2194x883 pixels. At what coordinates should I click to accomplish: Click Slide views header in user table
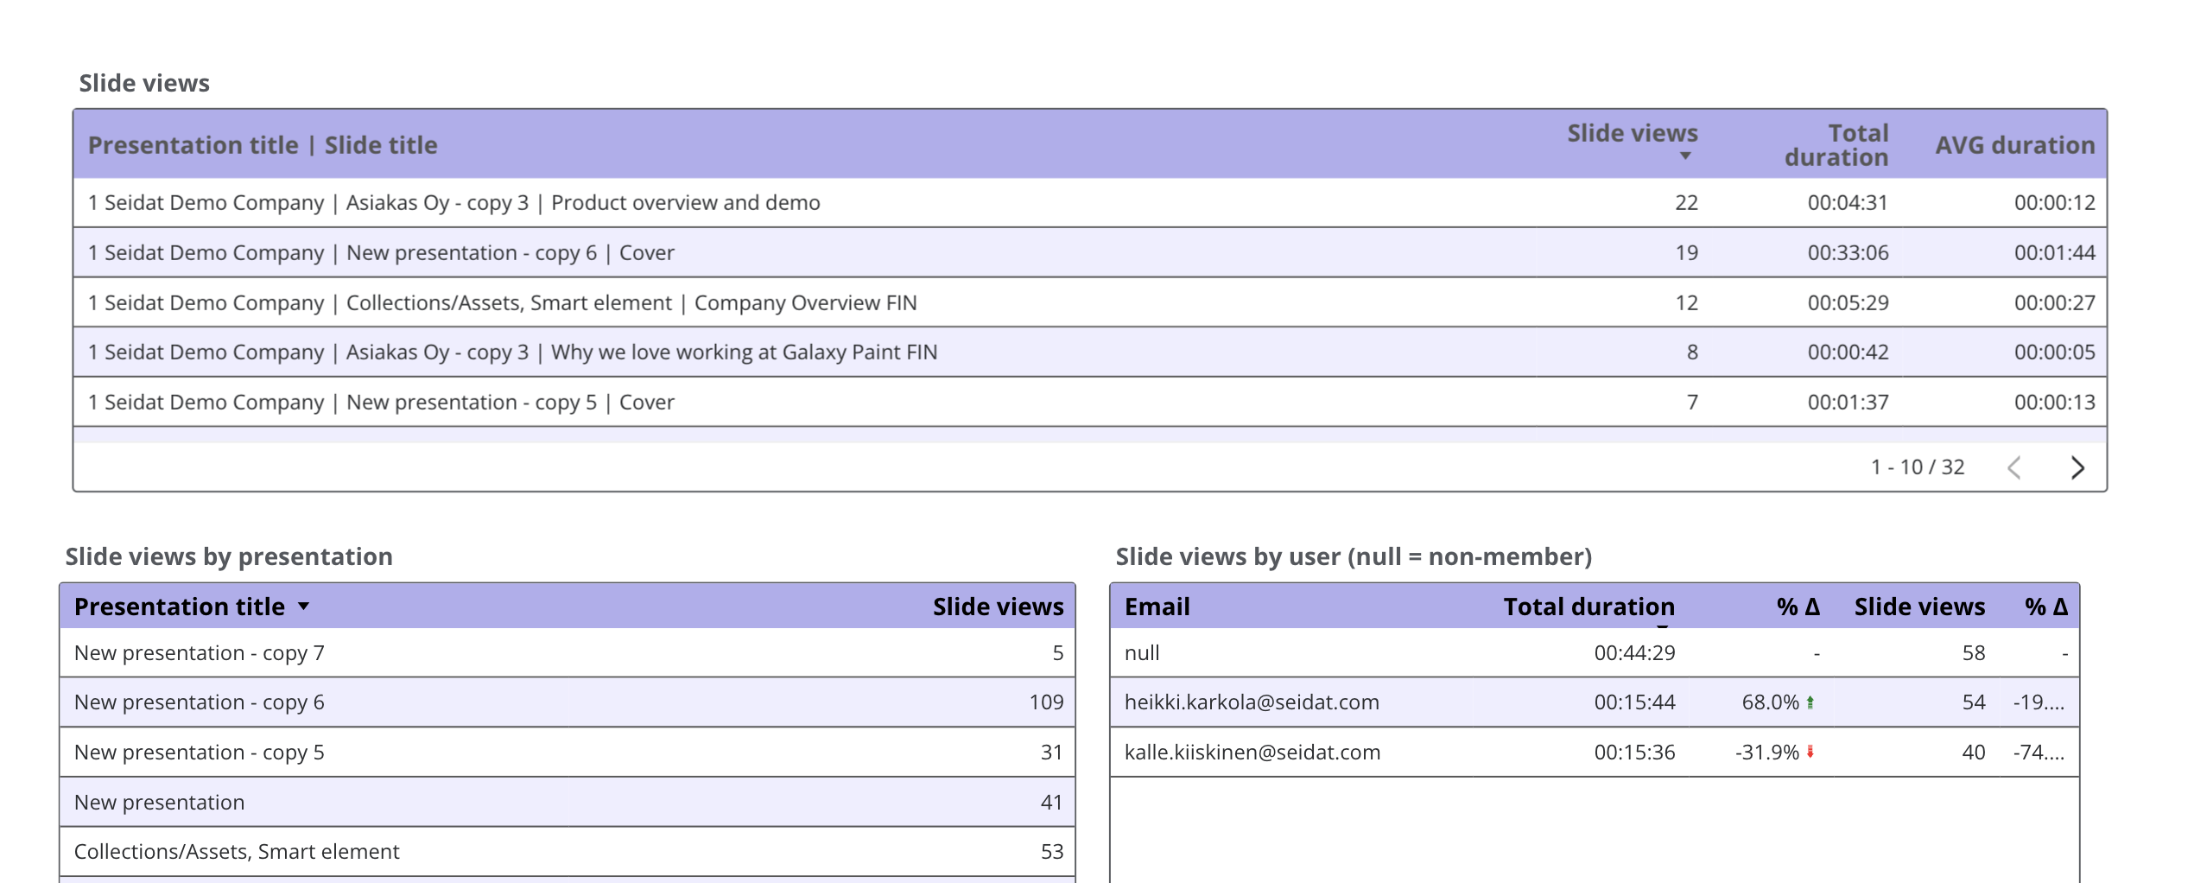pos(1918,607)
